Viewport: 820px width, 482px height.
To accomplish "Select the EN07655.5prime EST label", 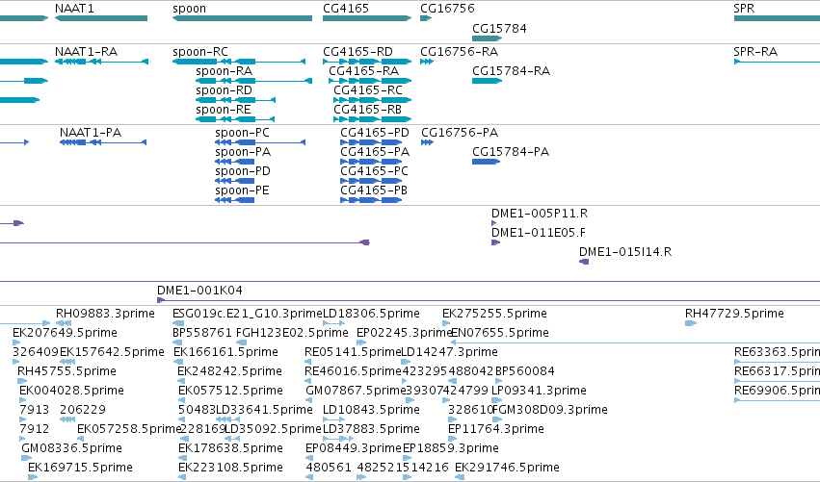I will [x=500, y=333].
